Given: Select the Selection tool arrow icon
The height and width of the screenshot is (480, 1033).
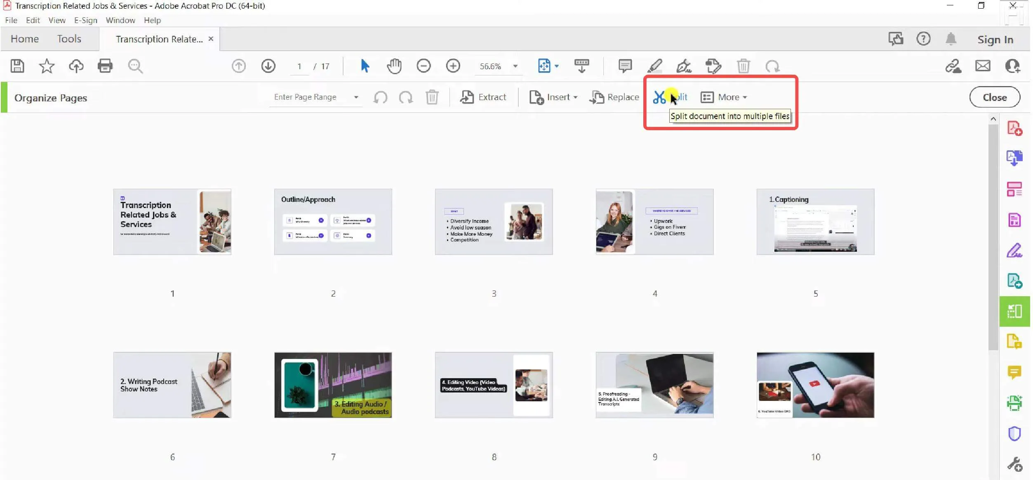Looking at the screenshot, I should point(364,66).
